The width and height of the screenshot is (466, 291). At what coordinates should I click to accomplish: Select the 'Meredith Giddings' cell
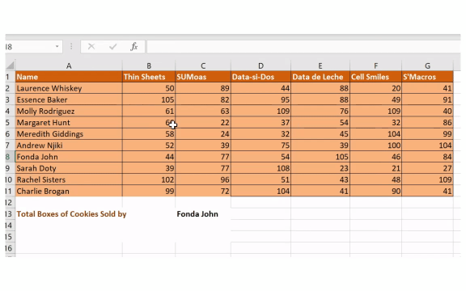[69, 134]
